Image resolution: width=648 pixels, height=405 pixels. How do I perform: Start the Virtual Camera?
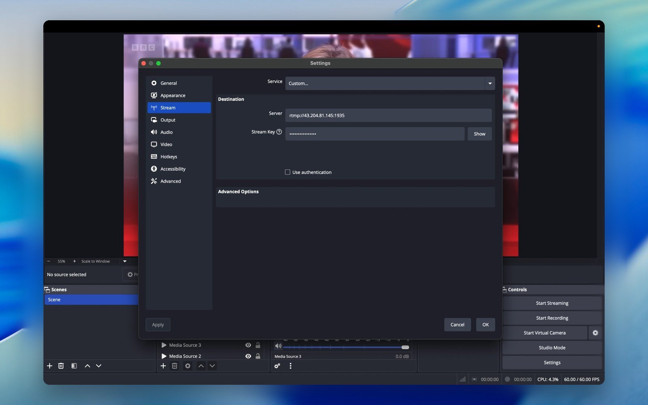click(545, 333)
